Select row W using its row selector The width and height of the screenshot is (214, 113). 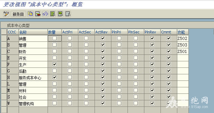pos(4,103)
